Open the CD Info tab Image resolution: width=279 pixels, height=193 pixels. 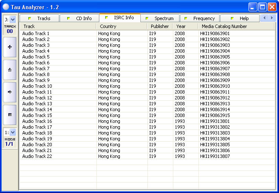click(x=80, y=18)
